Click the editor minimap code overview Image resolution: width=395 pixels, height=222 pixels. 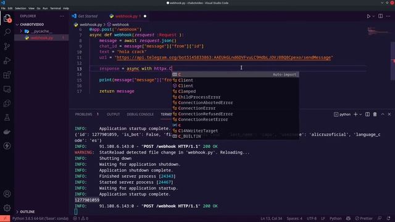[378, 31]
